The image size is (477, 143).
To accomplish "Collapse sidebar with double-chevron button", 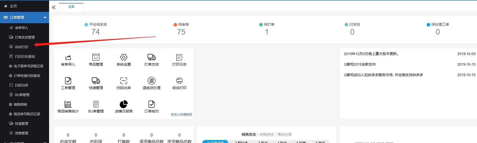I will coord(54,7).
